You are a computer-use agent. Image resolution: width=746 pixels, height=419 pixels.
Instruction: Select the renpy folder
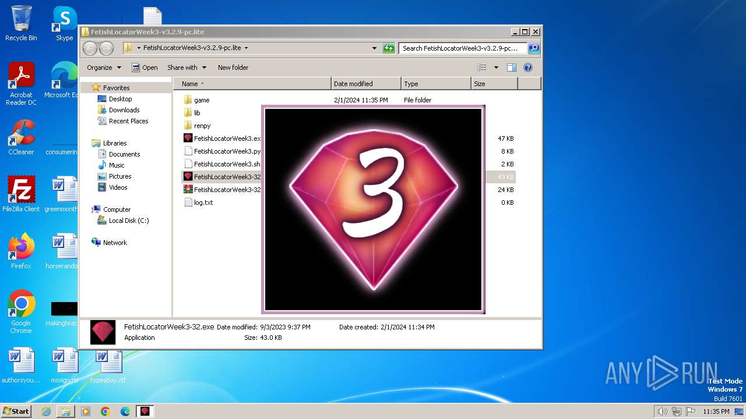pos(202,126)
